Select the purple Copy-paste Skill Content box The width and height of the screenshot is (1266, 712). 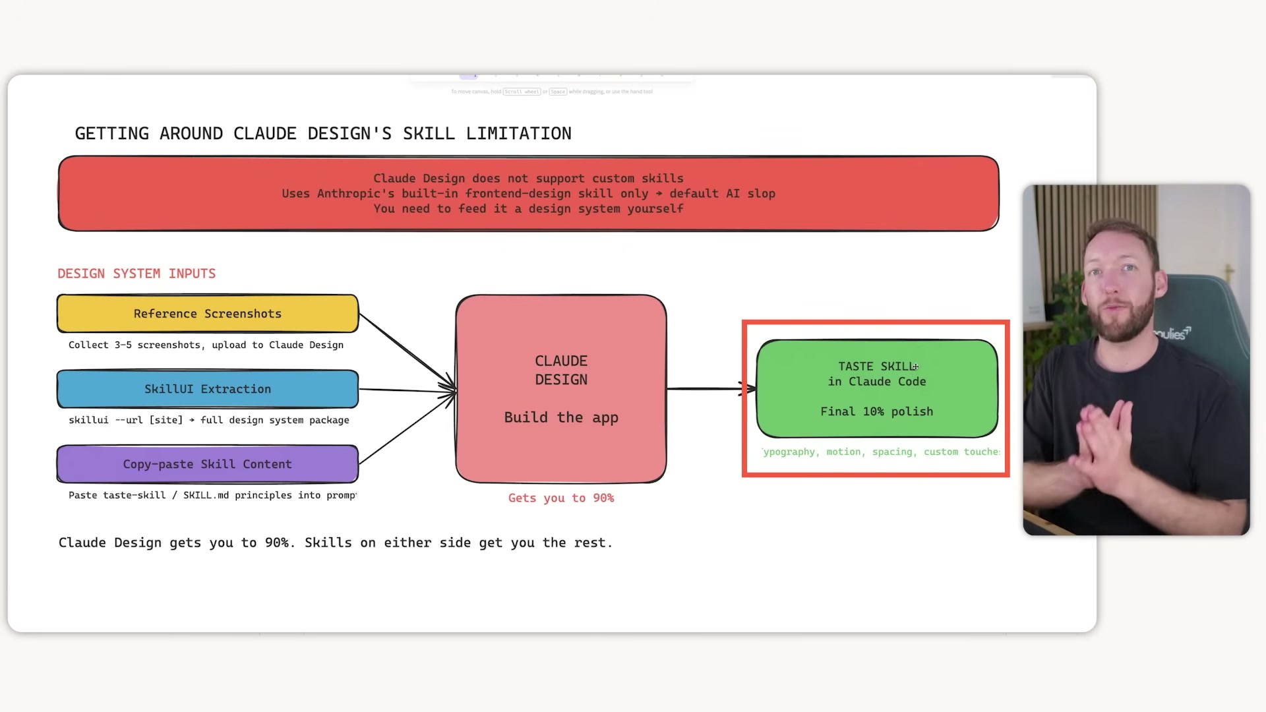208,464
